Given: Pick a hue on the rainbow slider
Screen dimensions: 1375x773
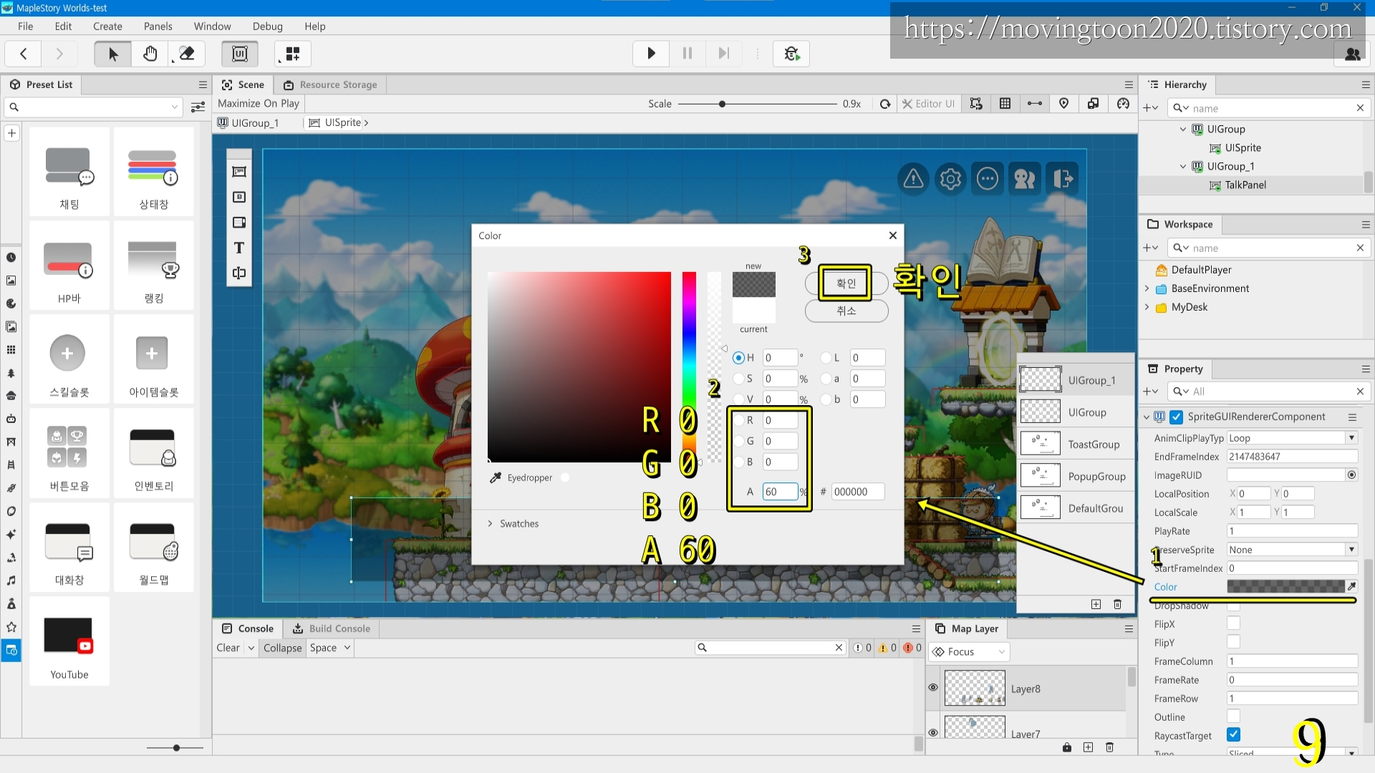Looking at the screenshot, I should tap(689, 366).
